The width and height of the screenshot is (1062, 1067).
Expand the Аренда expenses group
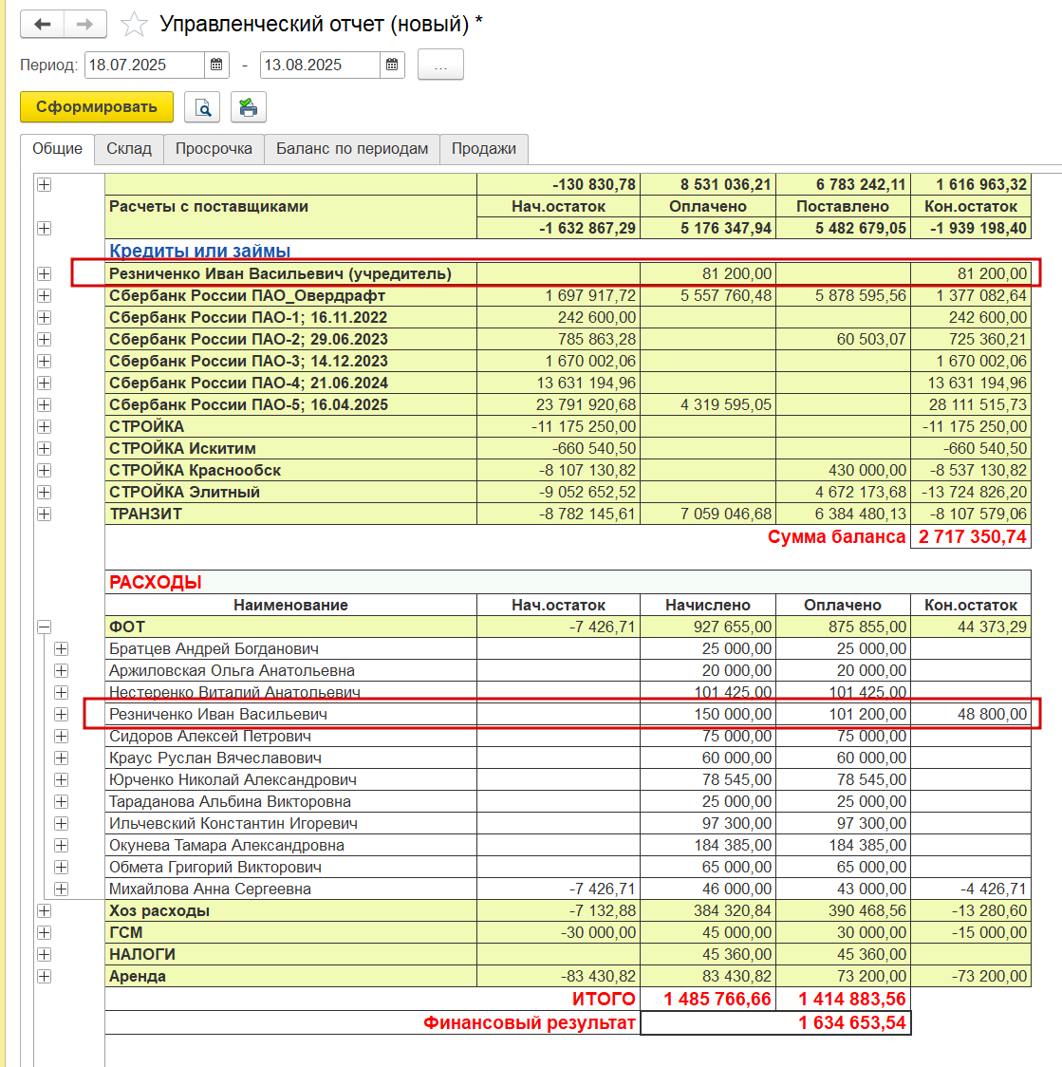(45, 976)
